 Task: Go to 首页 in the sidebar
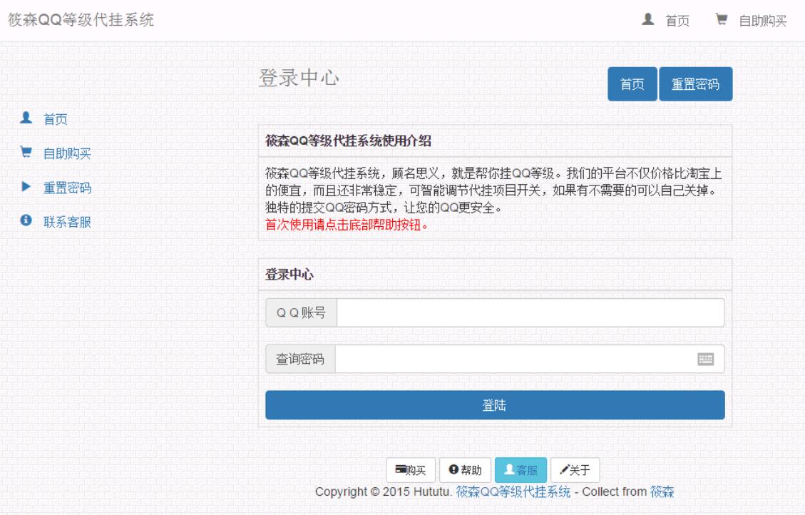56,119
